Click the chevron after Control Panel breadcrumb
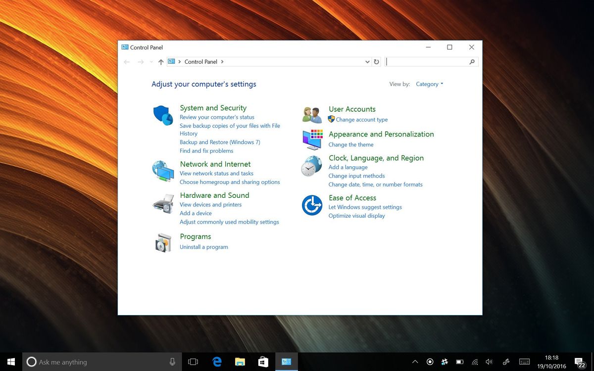This screenshot has width=594, height=371. pyautogui.click(x=222, y=61)
